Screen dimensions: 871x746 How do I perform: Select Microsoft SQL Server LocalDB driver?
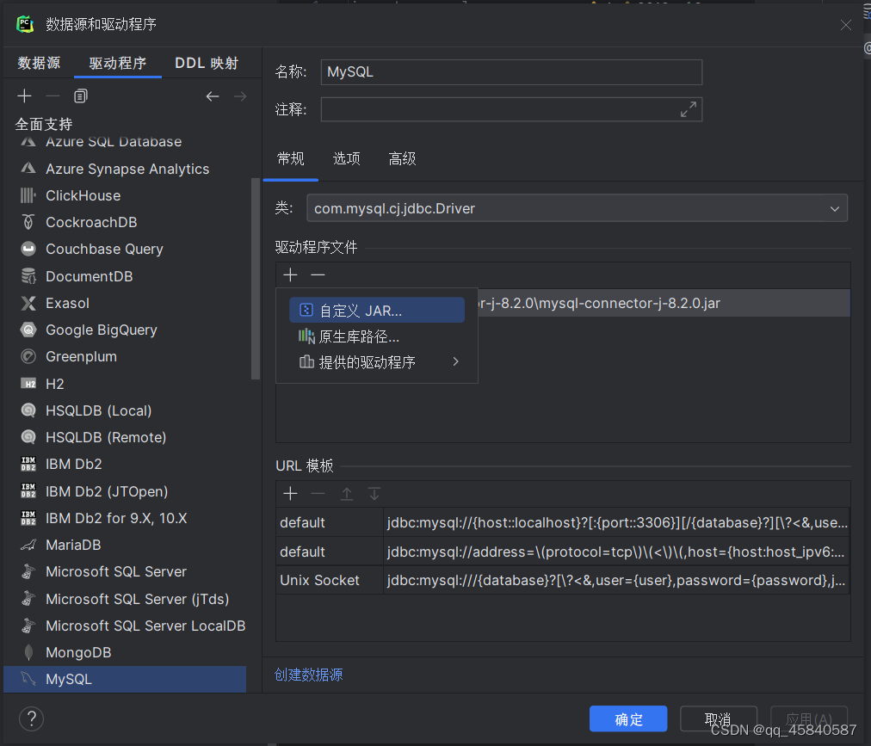pos(125,626)
